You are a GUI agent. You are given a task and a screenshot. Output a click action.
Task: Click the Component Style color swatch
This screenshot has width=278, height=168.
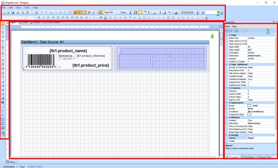(x=249, y=114)
